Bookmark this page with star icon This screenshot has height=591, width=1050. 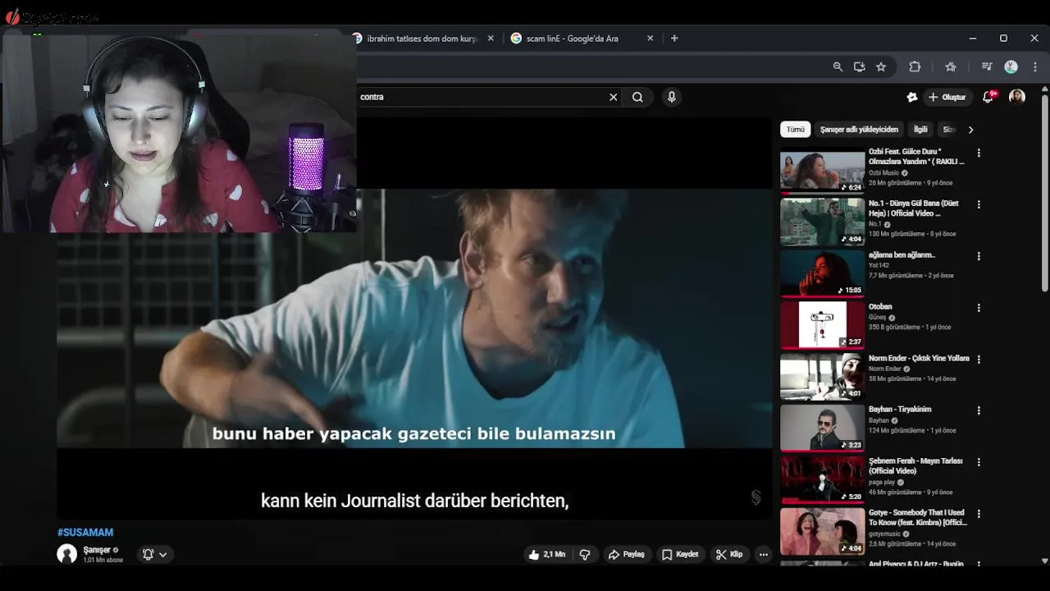tap(881, 66)
